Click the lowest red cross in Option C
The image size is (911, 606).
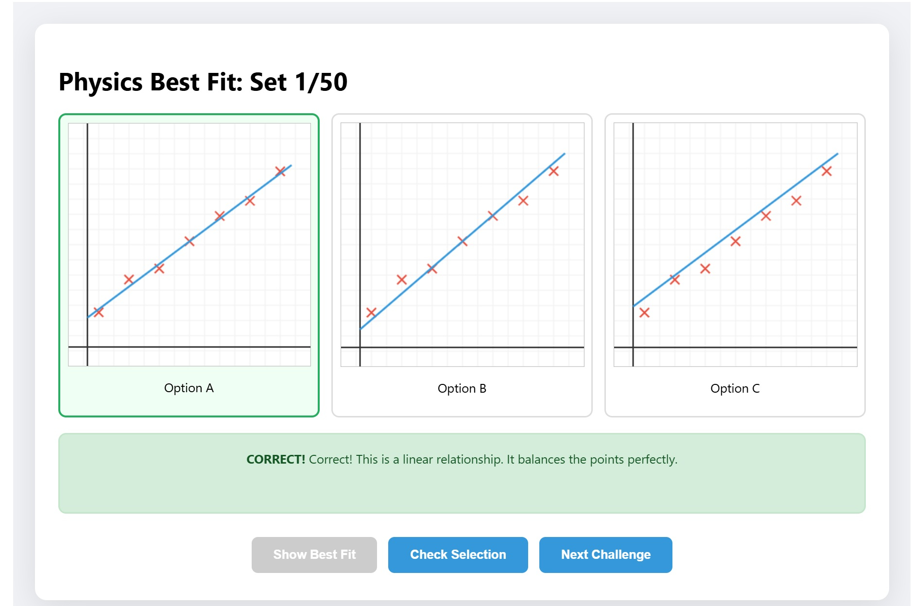pyautogui.click(x=644, y=312)
